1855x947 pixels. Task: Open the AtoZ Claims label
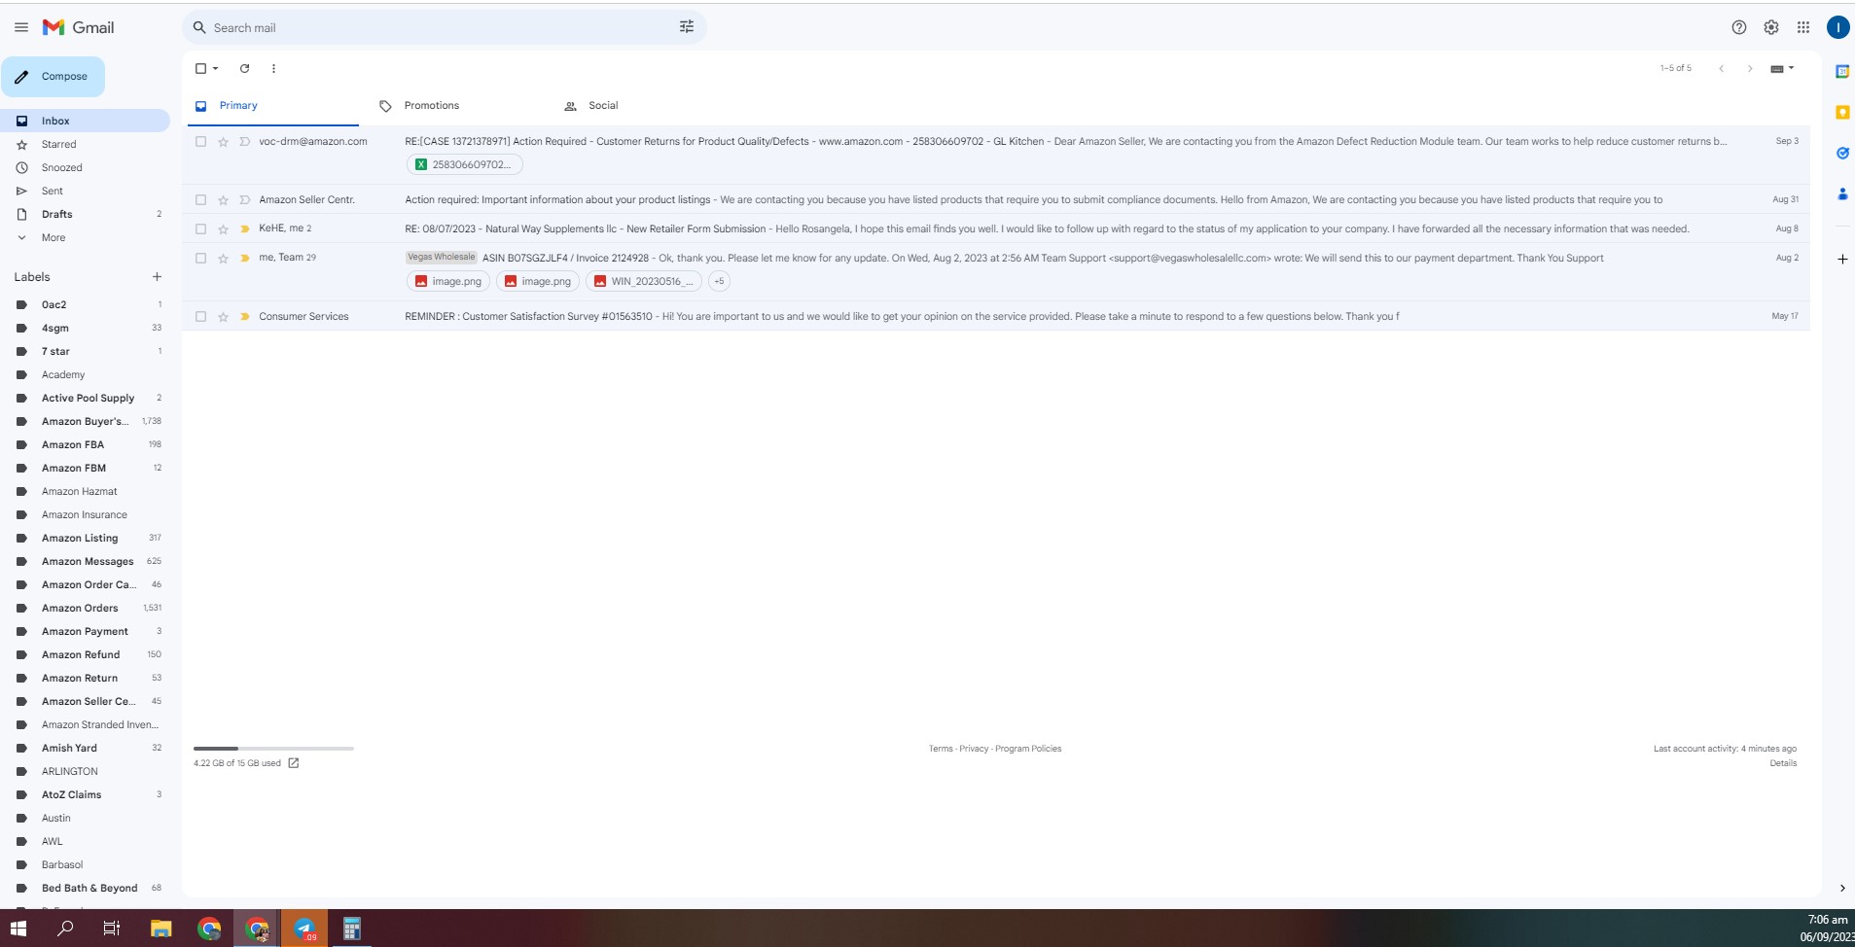(71, 794)
